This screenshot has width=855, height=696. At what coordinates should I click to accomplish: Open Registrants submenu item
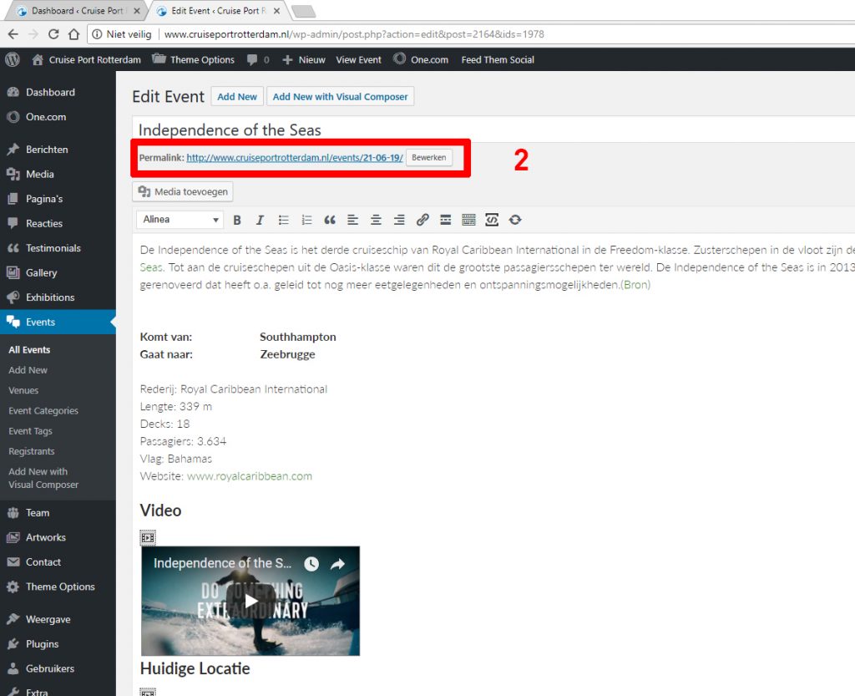32,451
